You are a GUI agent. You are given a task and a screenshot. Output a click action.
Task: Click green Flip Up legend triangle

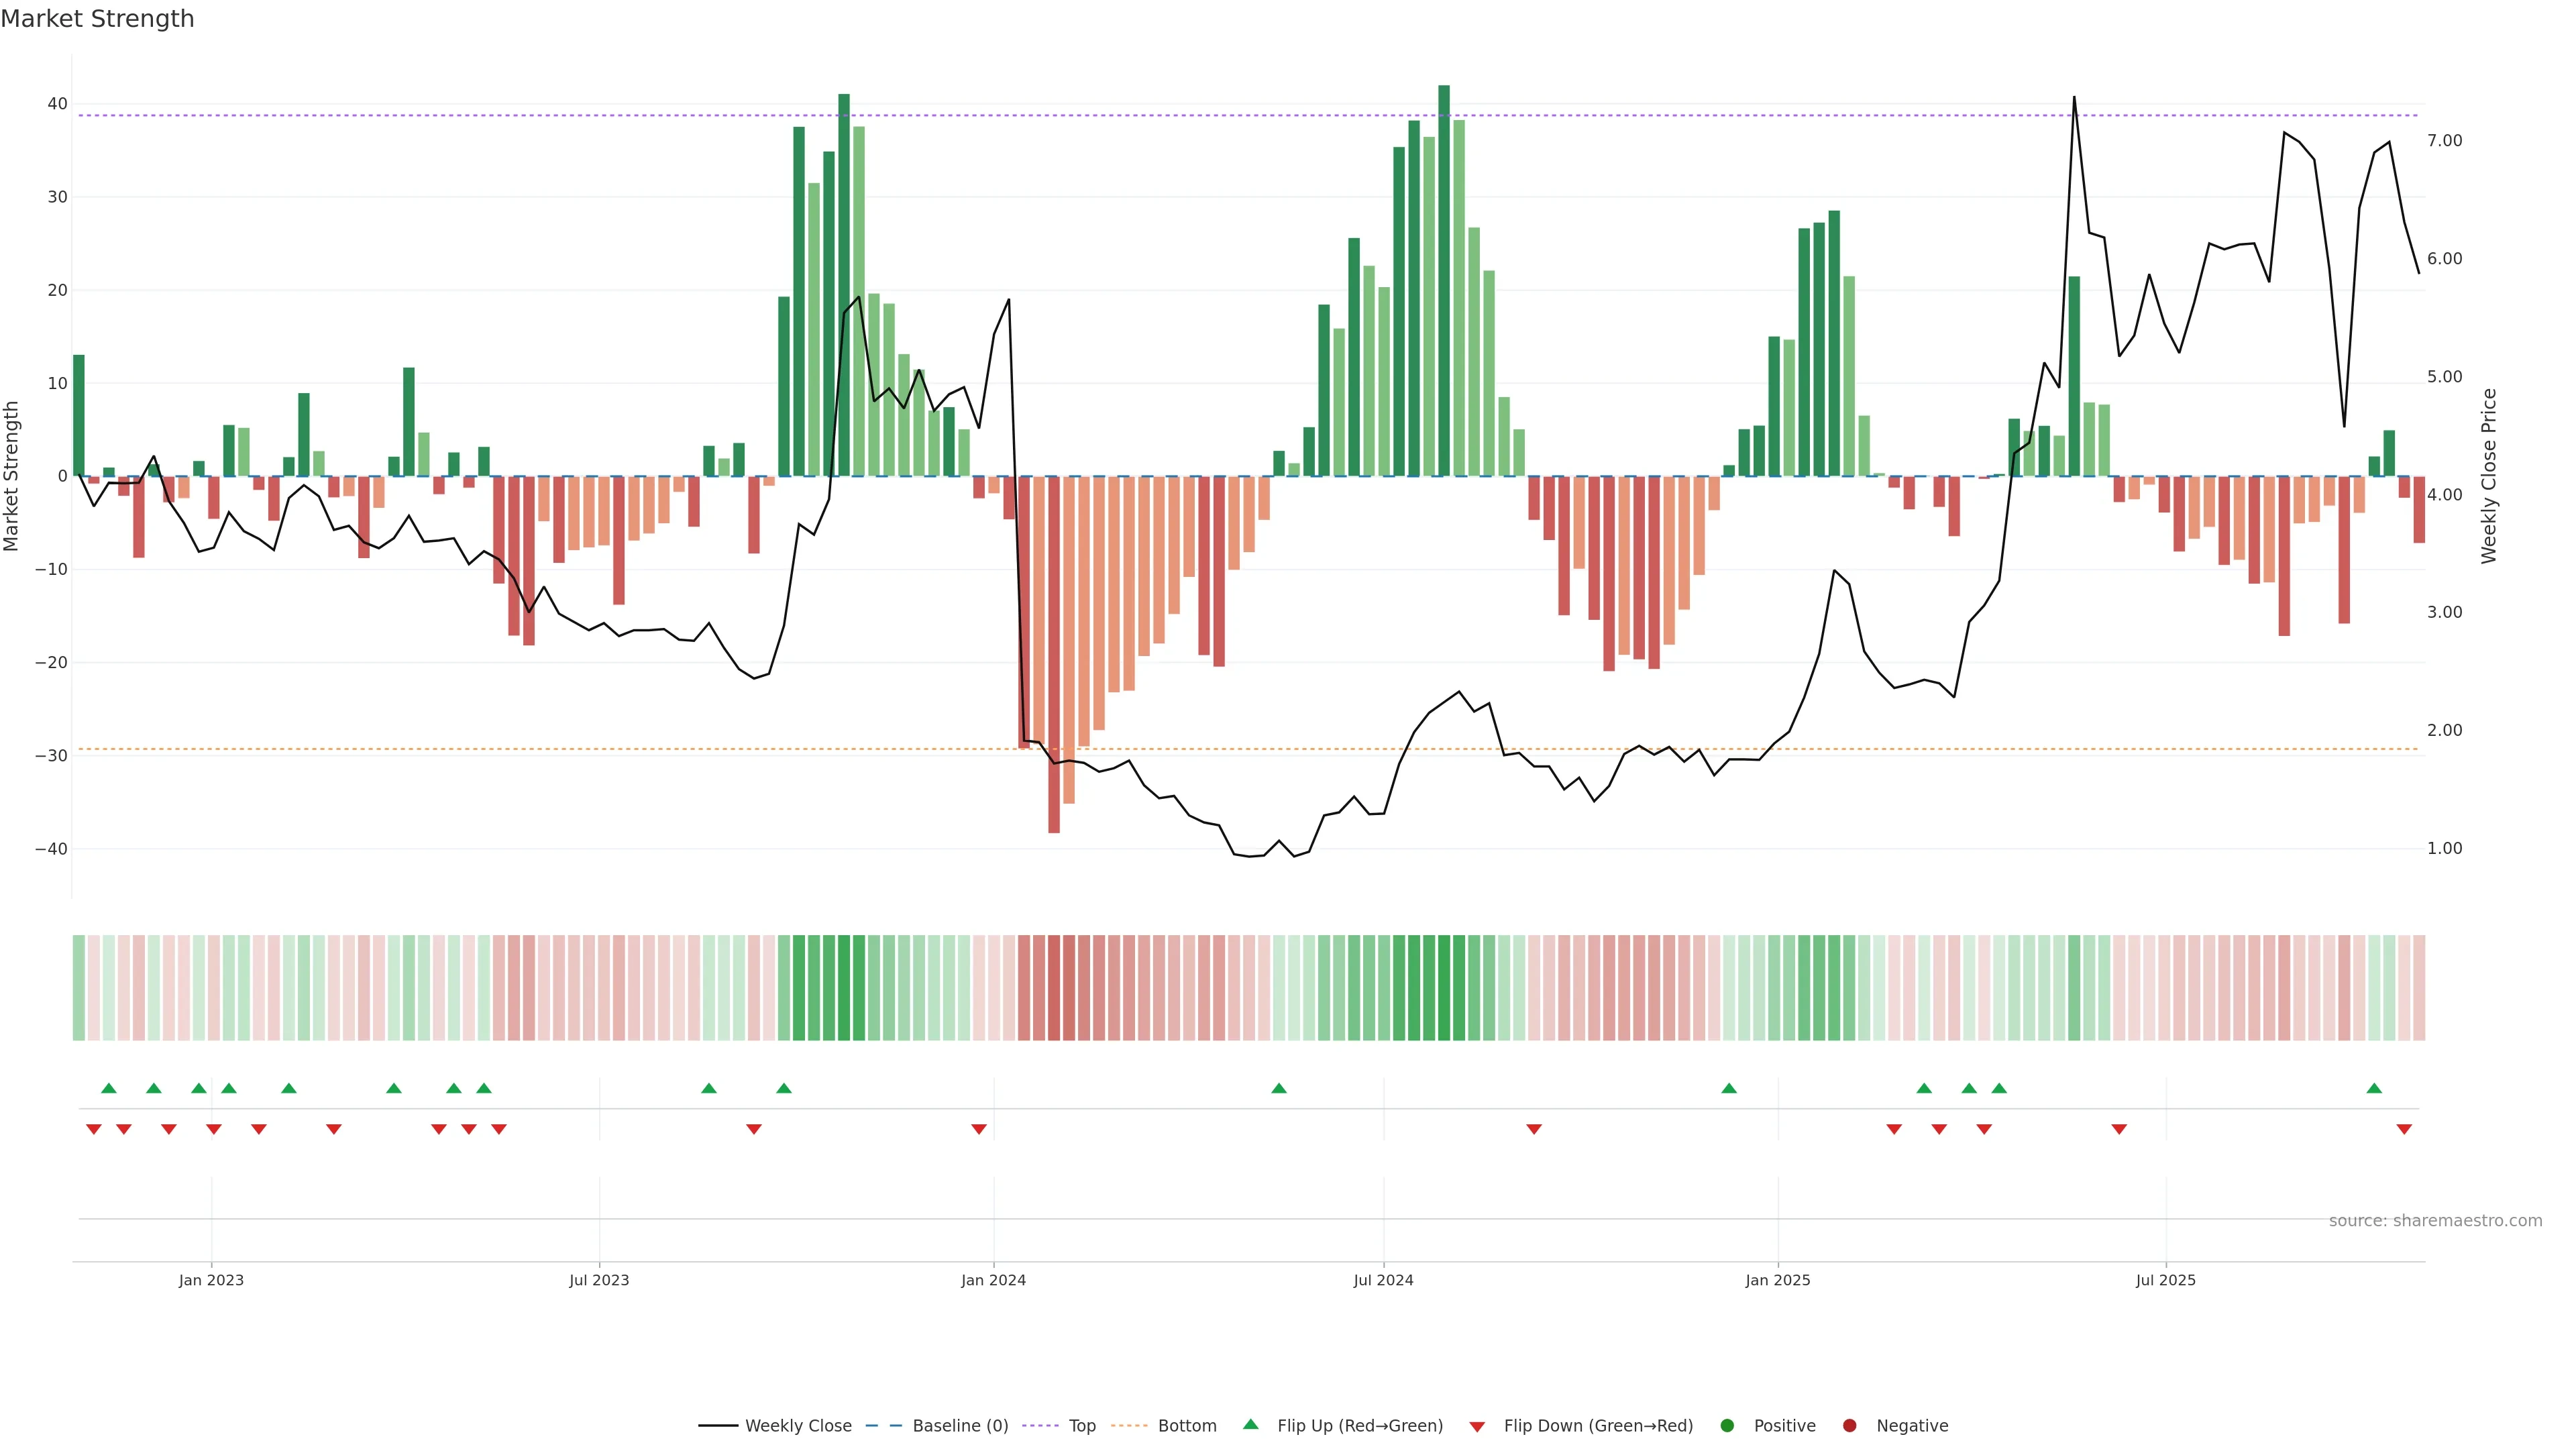(1250, 1425)
